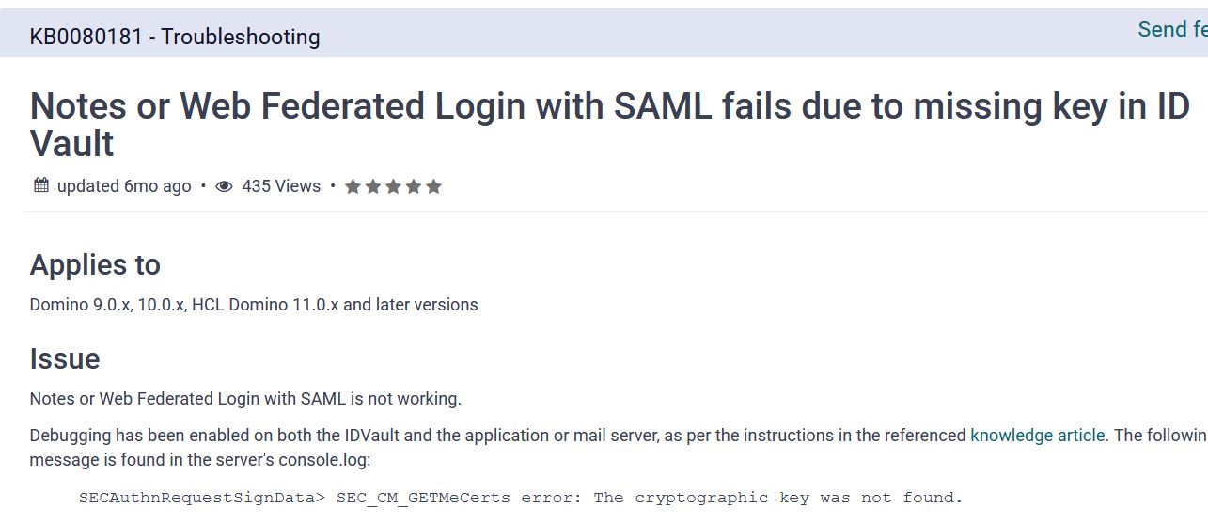
Task: Click the calendar icon beside updated date
Action: [x=40, y=185]
